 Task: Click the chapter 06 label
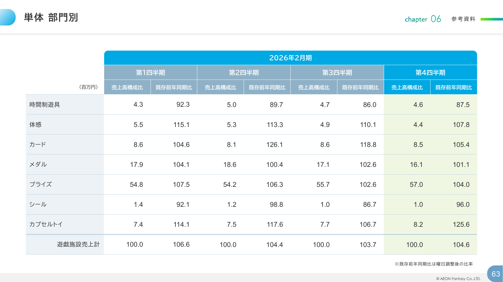click(423, 19)
